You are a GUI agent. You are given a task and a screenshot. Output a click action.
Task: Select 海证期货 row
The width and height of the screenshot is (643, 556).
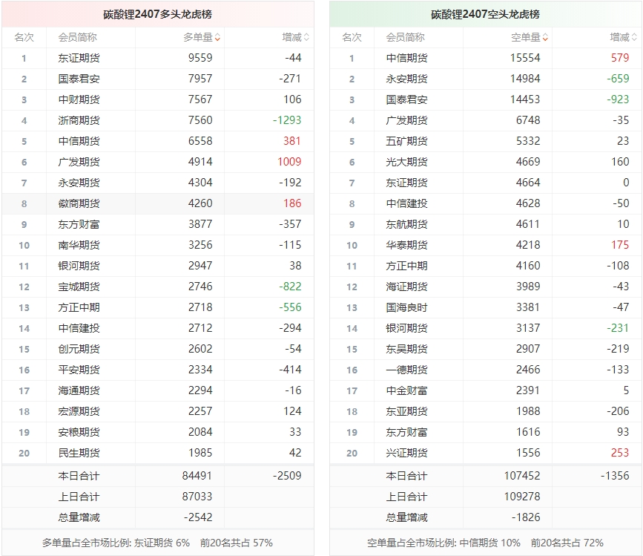tap(486, 287)
